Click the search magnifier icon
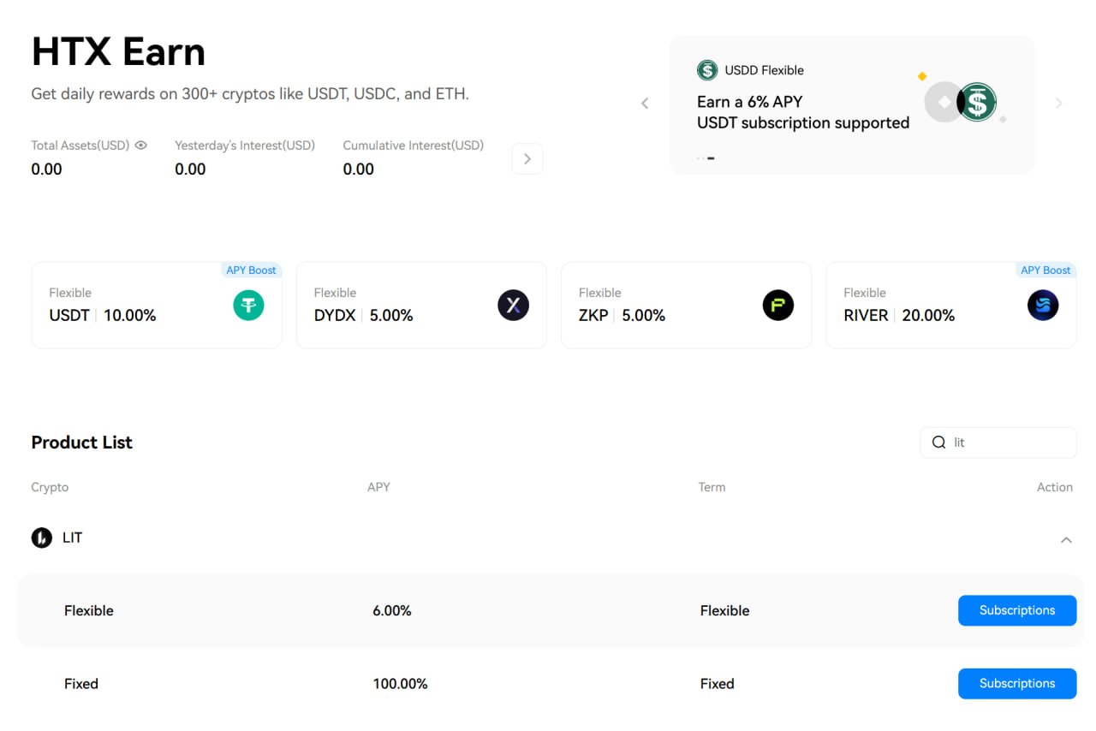Image resolution: width=1096 pixels, height=731 pixels. click(938, 443)
